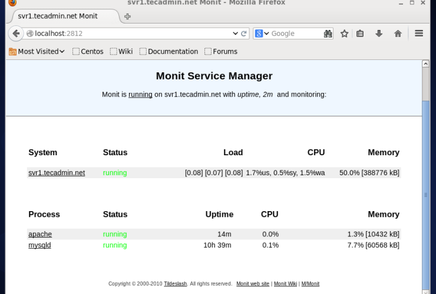The height and width of the screenshot is (294, 436).
Task: Click the browser back arrow button
Action: (16, 34)
